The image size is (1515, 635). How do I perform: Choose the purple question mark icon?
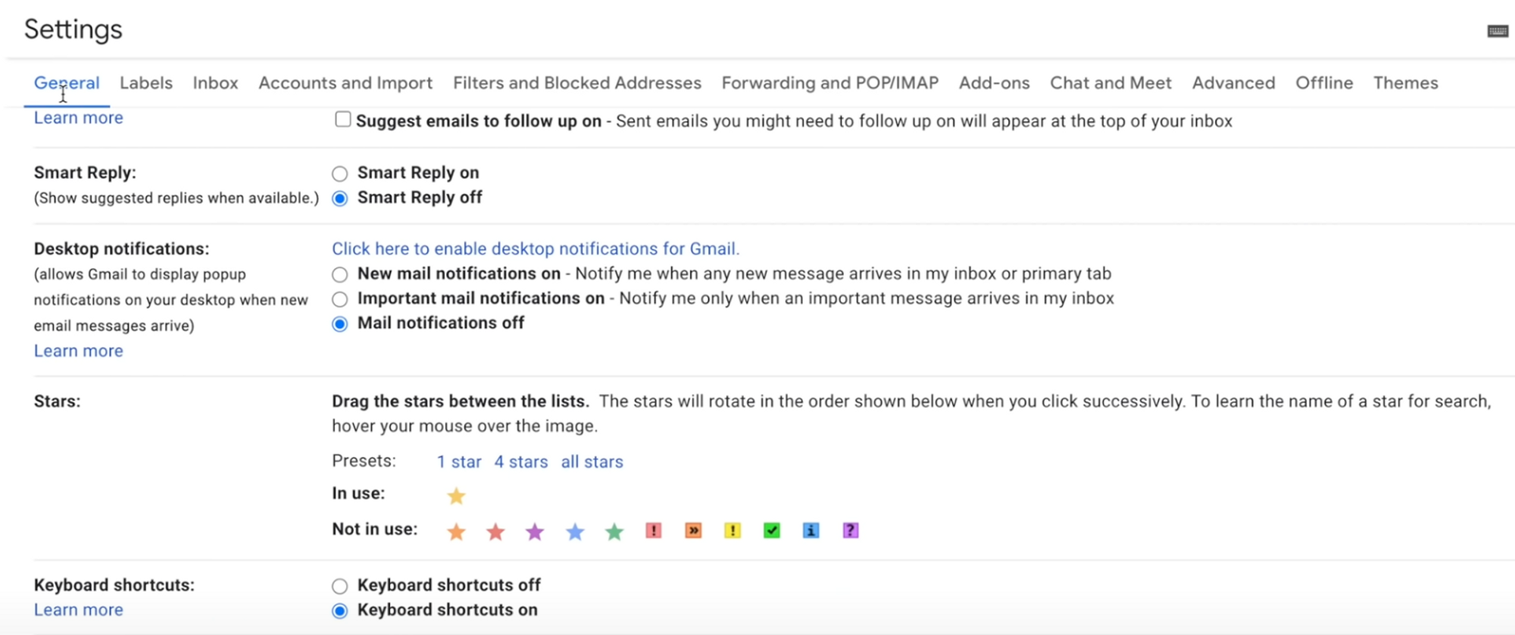pyautogui.click(x=851, y=530)
